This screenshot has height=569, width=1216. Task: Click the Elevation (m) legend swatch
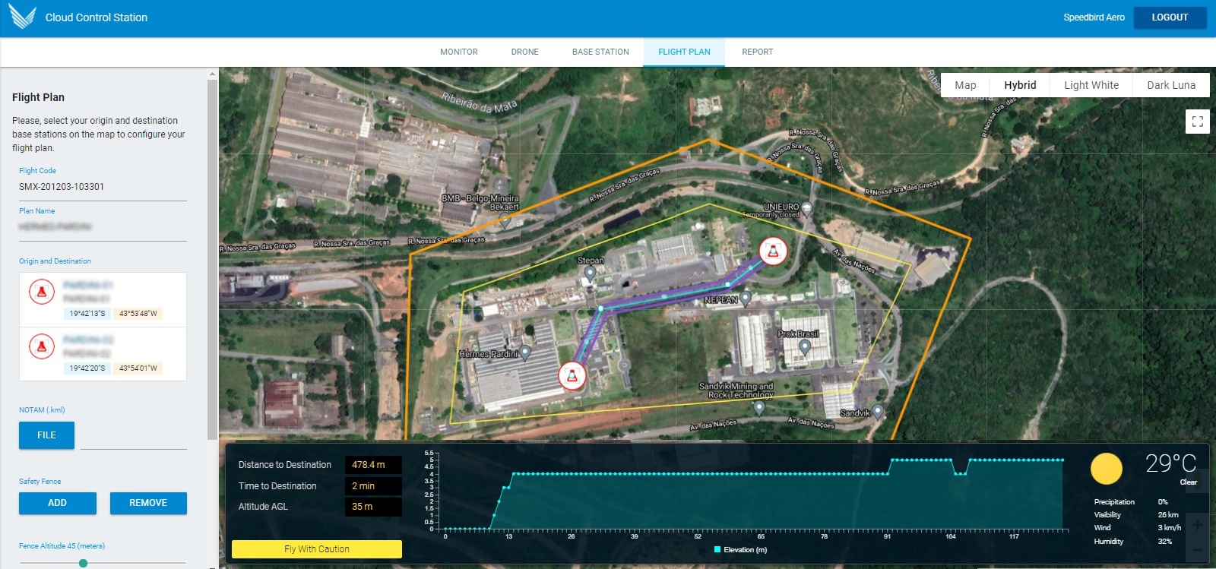pyautogui.click(x=717, y=549)
